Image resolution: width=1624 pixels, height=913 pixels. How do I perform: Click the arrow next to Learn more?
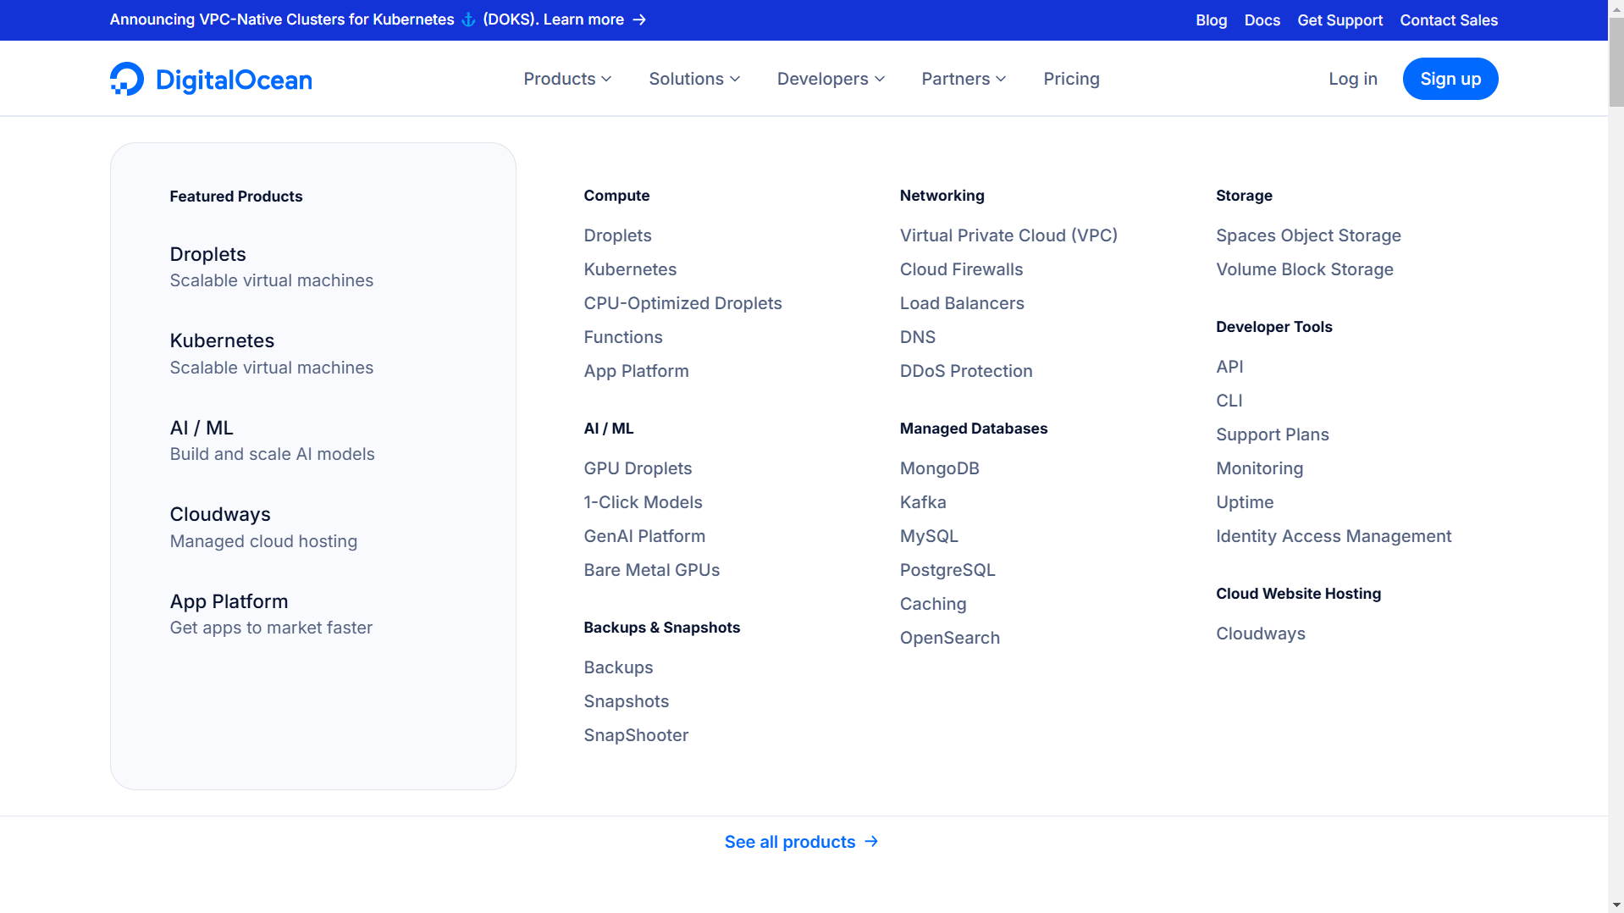point(639,19)
